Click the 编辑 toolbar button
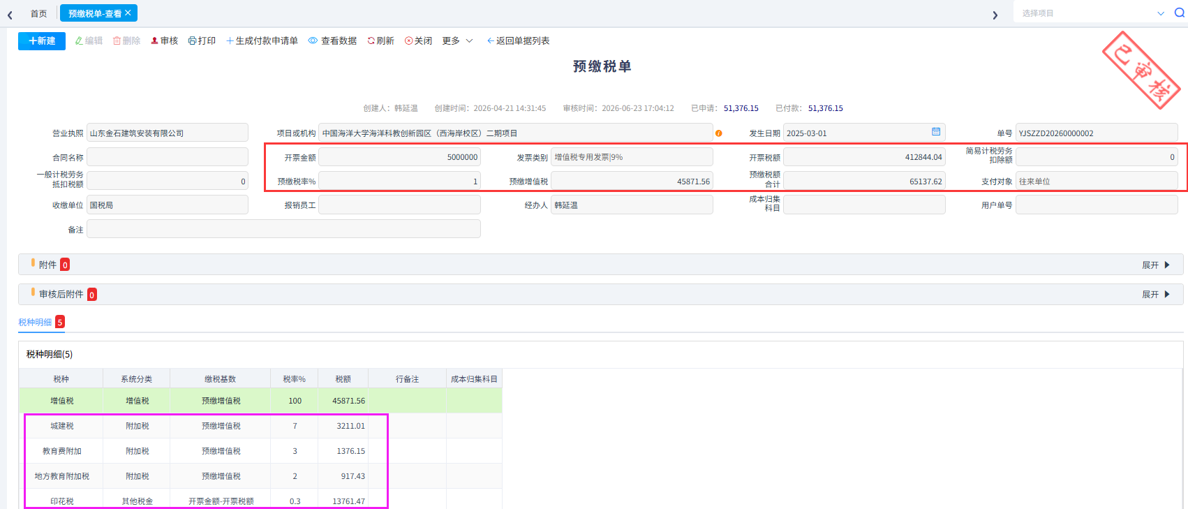 pos(89,41)
